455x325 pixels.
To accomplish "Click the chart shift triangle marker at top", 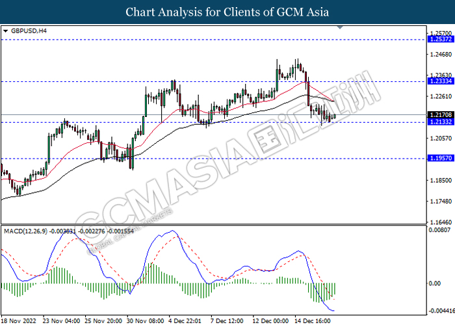I will click(340, 27).
